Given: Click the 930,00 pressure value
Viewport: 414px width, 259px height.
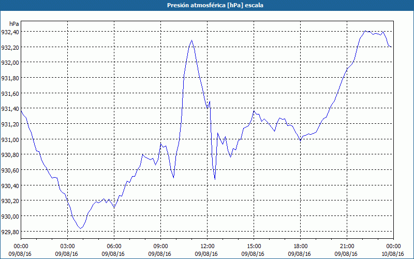Looking at the screenshot, I should pyautogui.click(x=10, y=217).
